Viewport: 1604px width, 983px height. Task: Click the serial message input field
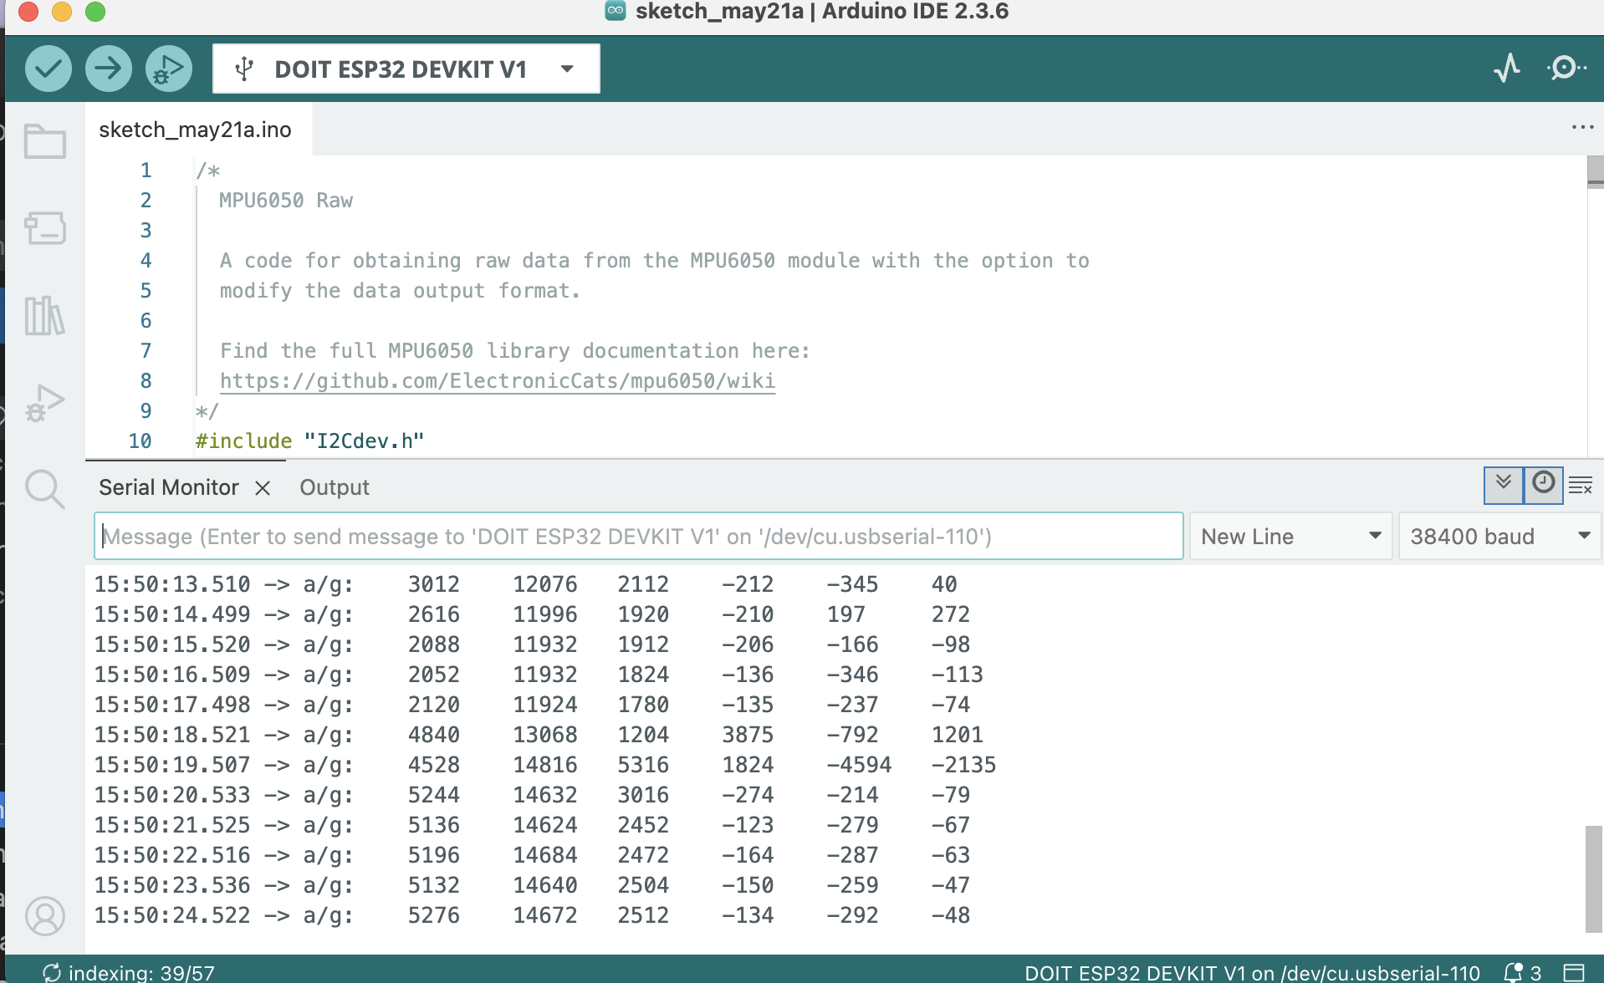[639, 537]
